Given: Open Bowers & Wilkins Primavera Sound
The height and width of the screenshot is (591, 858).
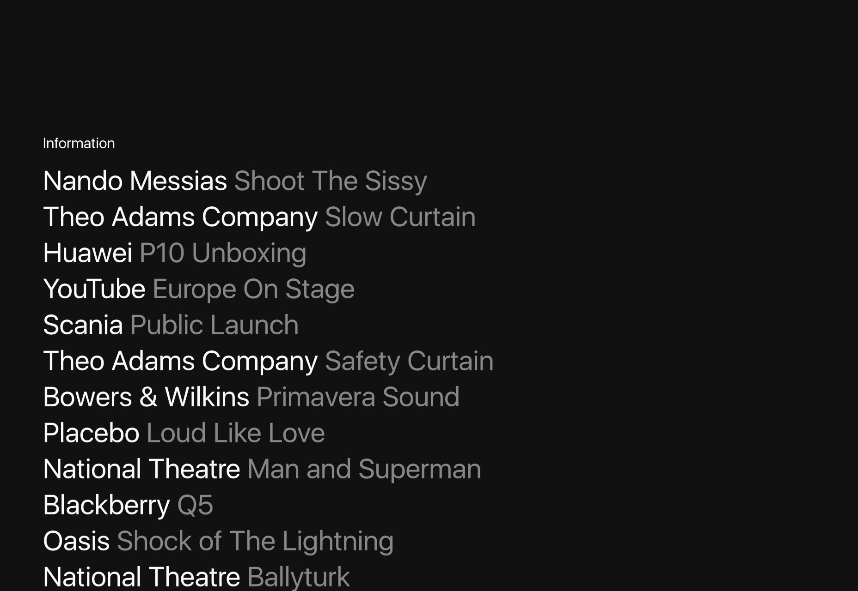Looking at the screenshot, I should tap(251, 397).
